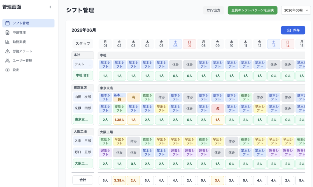Click staff name 山田 次郎
This screenshot has width=313, height=187.
tap(83, 97)
